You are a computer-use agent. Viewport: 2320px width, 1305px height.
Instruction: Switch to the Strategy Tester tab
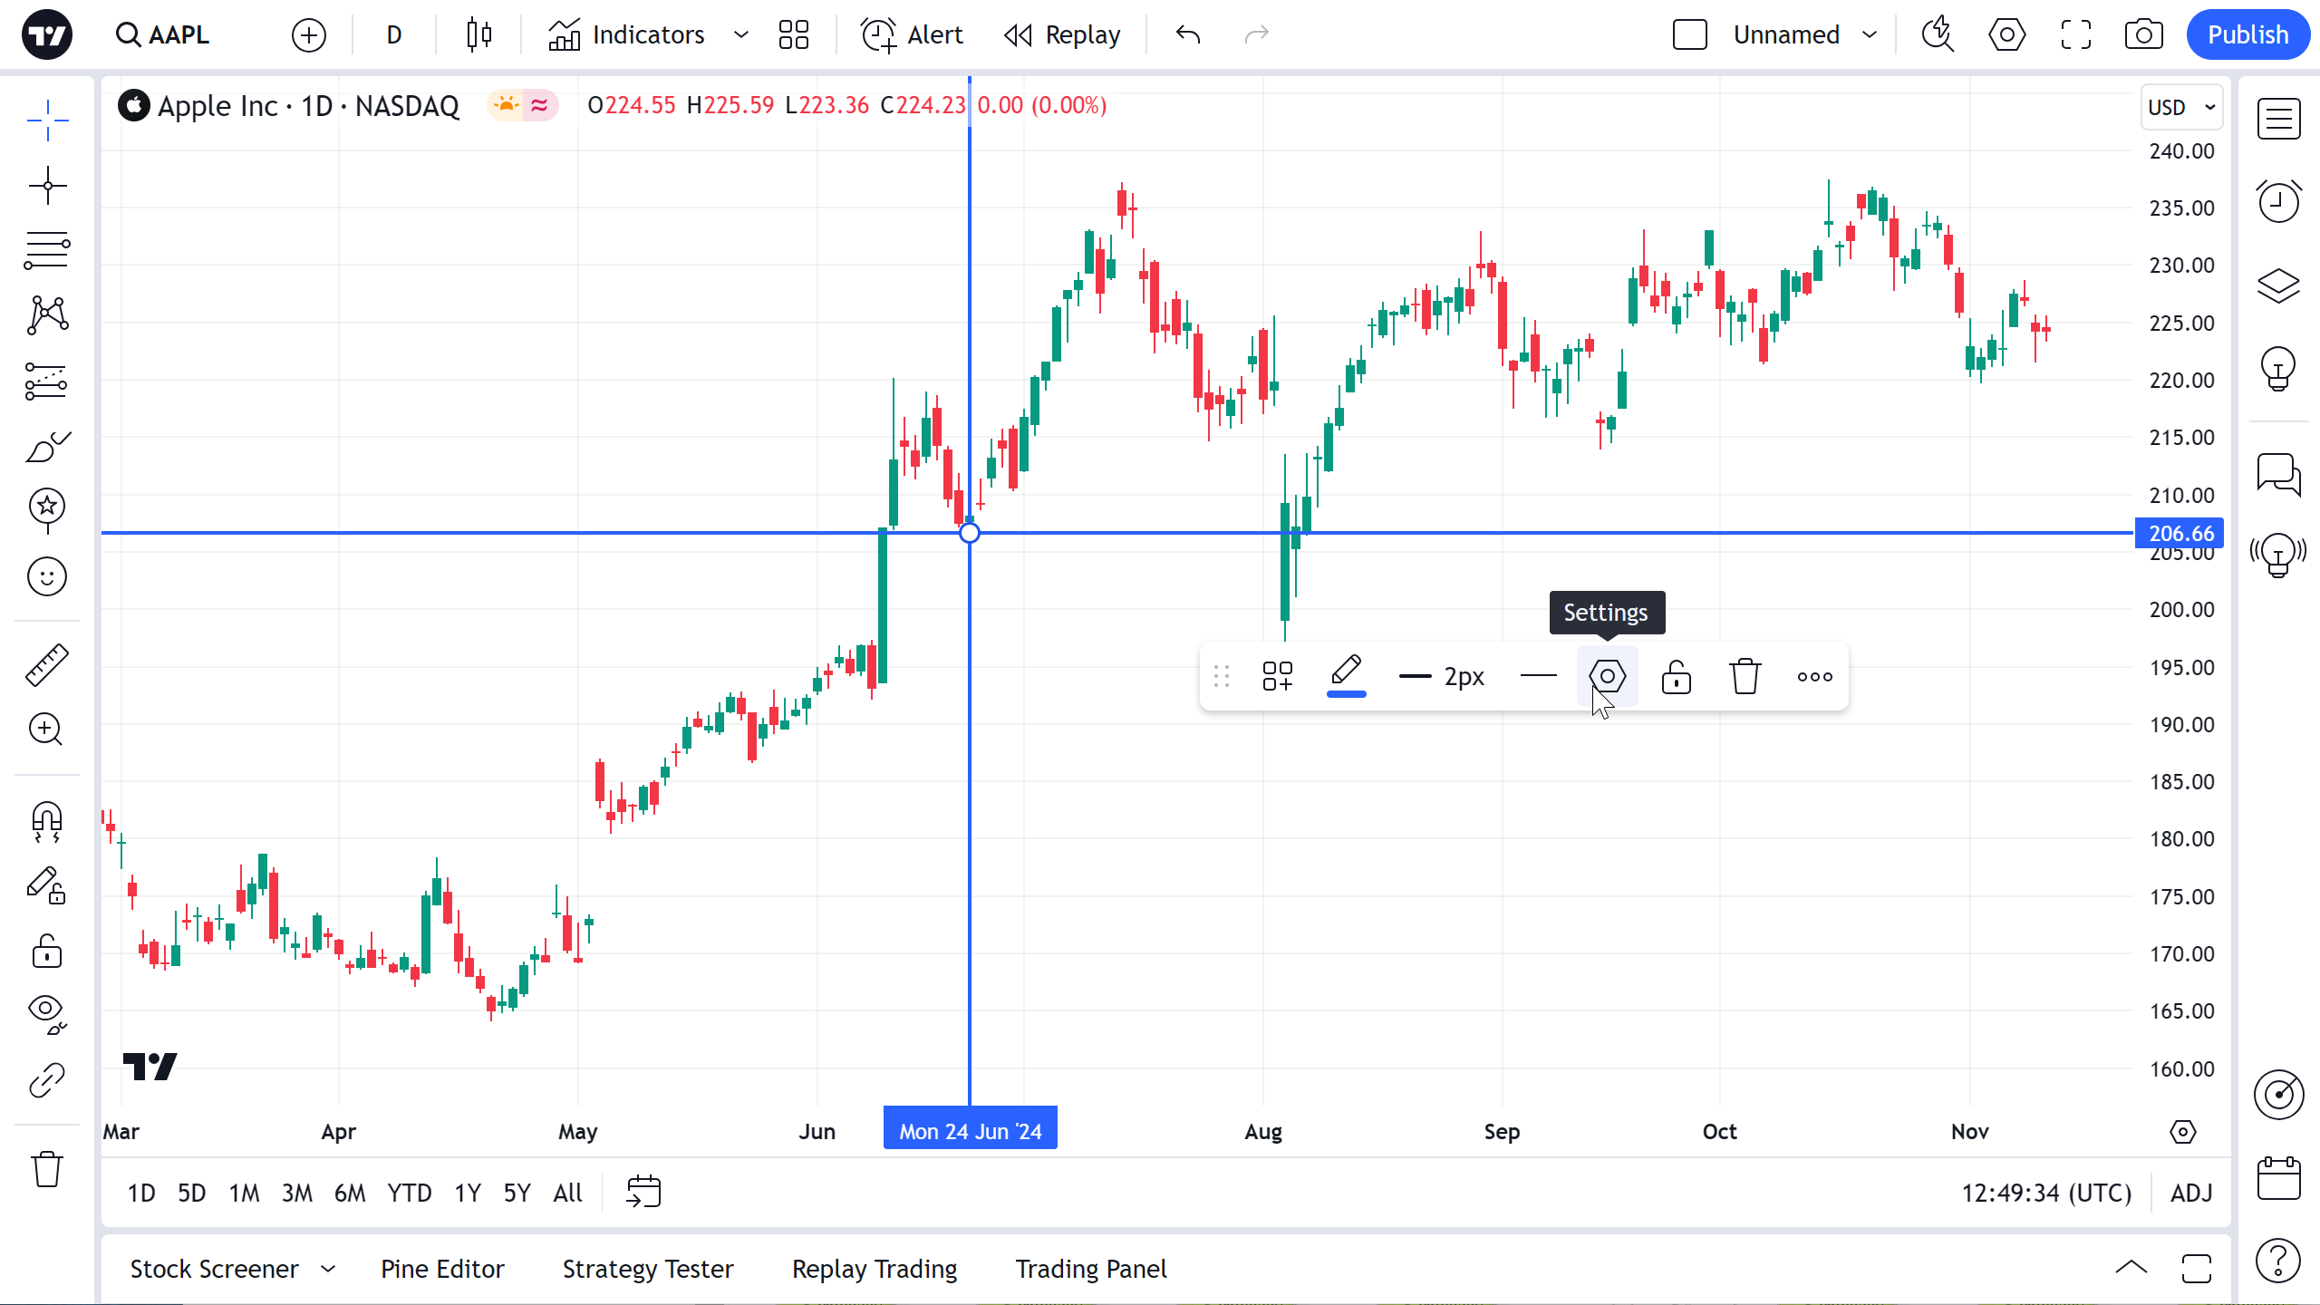(648, 1269)
